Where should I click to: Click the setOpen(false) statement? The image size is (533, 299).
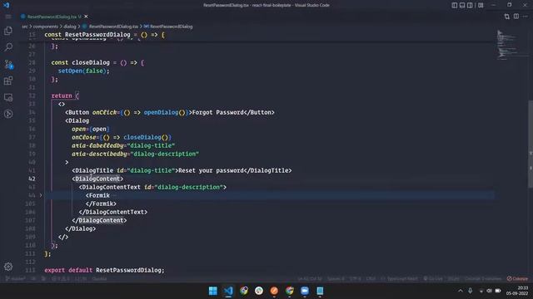click(x=84, y=71)
